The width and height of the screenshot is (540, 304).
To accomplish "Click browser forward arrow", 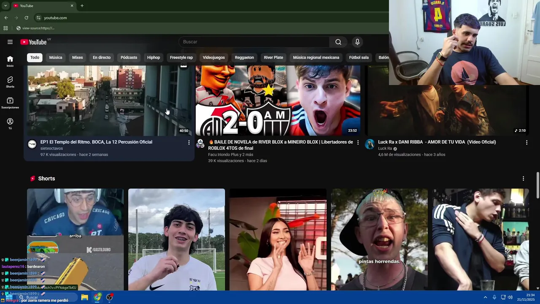I will [x=16, y=18].
